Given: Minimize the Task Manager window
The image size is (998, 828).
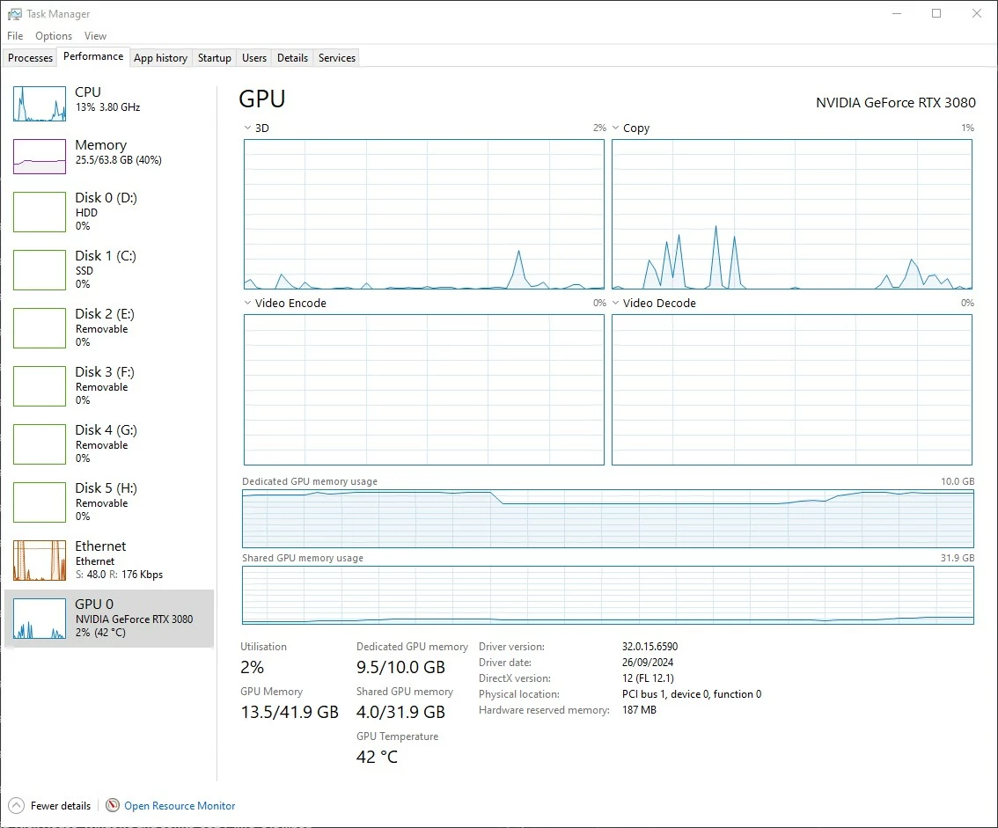Looking at the screenshot, I should tap(897, 13).
